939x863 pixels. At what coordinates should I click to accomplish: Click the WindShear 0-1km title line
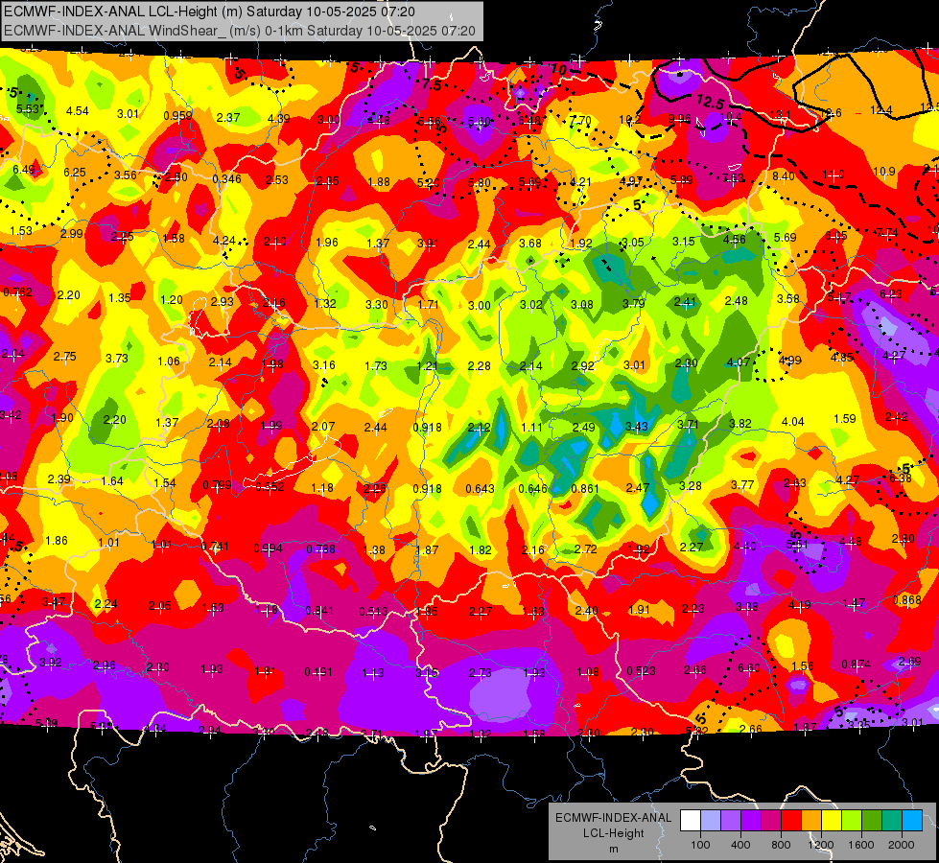(240, 31)
